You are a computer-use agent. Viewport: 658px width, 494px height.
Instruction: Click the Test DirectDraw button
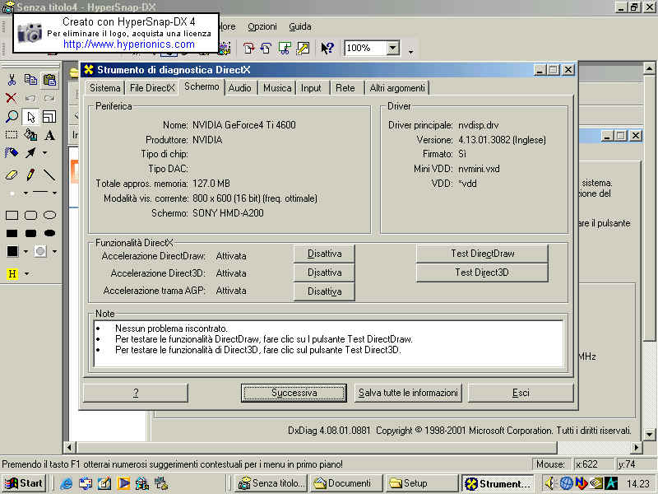click(x=483, y=254)
